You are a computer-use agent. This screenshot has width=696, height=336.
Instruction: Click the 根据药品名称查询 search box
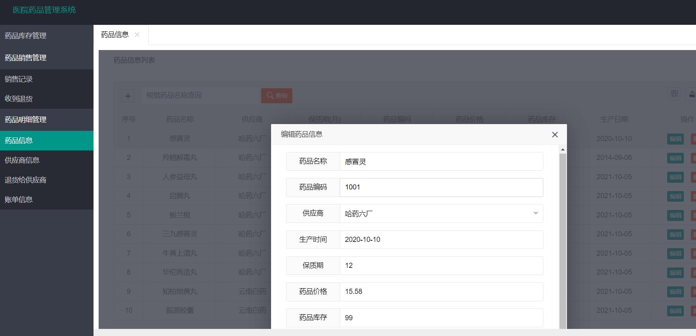tap(200, 96)
